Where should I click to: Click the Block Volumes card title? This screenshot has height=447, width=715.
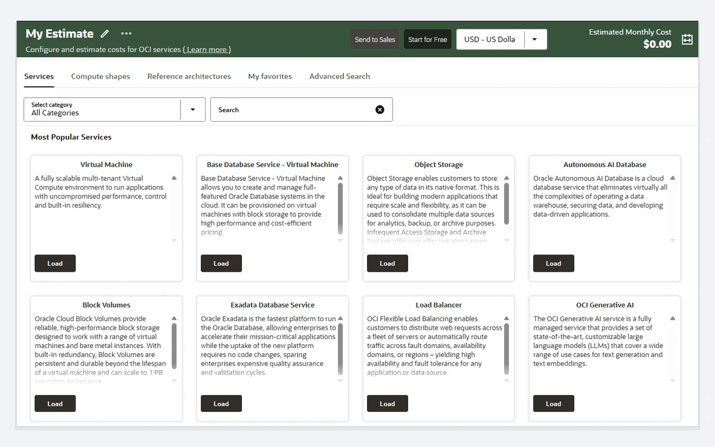click(x=107, y=305)
